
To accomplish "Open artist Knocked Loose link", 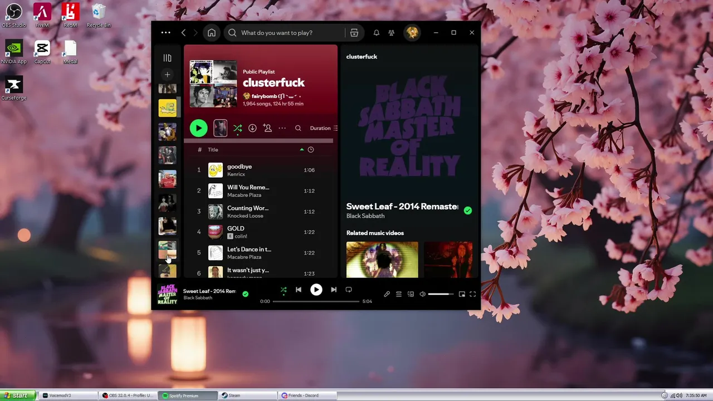I will coord(245,216).
